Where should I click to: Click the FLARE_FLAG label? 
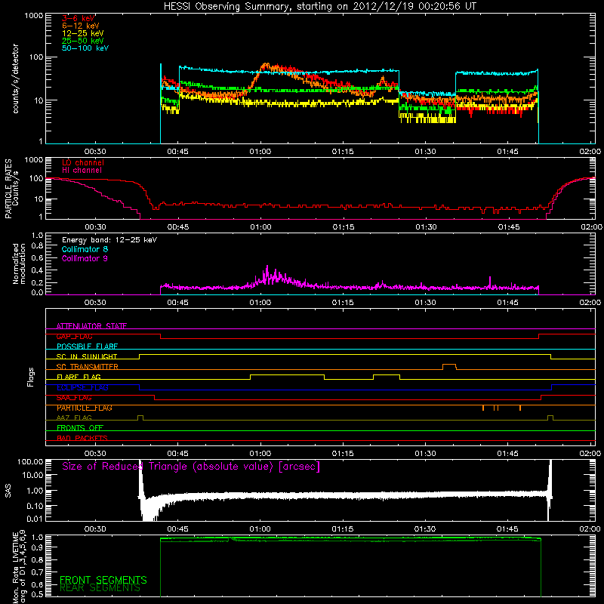coord(79,377)
